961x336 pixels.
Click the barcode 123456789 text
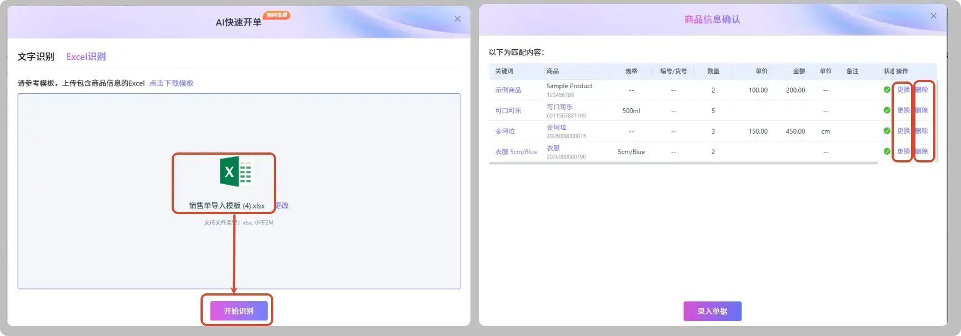tap(560, 95)
